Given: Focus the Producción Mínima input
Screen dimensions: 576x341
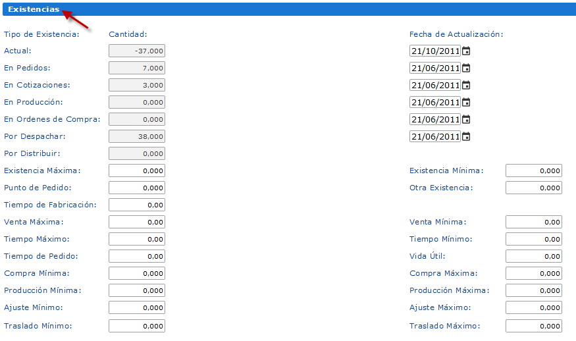Looking at the screenshot, I should coord(137,290).
